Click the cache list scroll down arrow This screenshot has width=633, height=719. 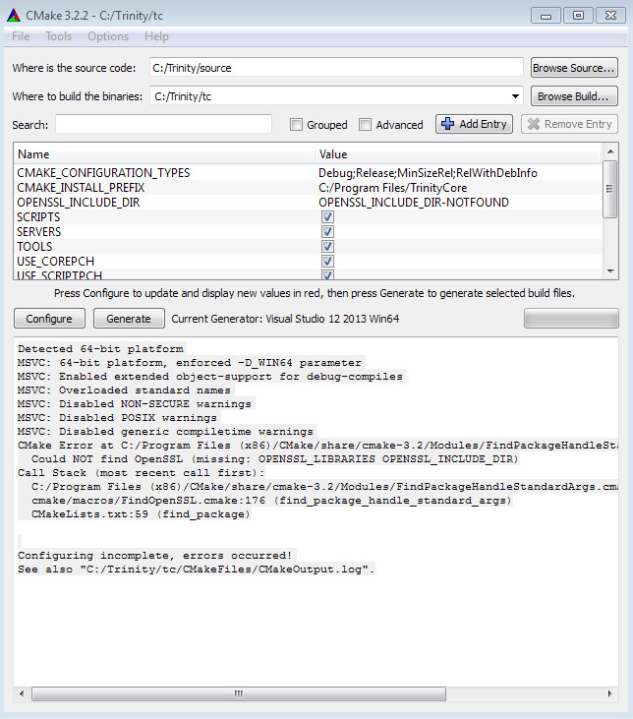[610, 271]
